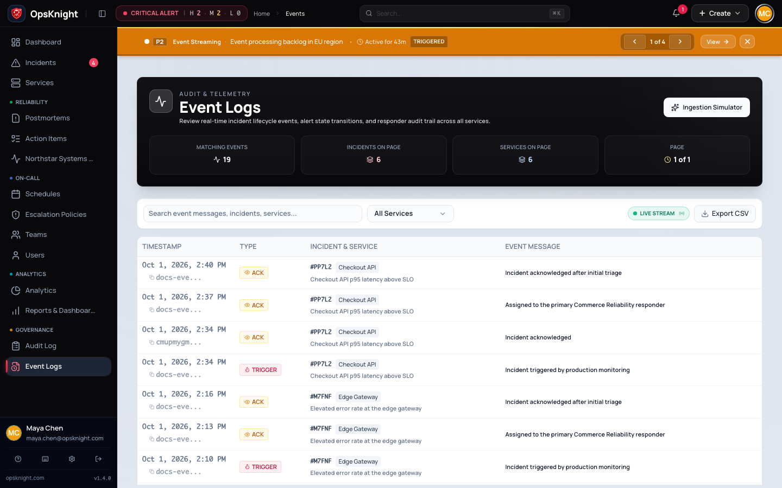Screen dimensions: 782x488
Task: Open Reports & Dashboards
Action: click(x=59, y=311)
